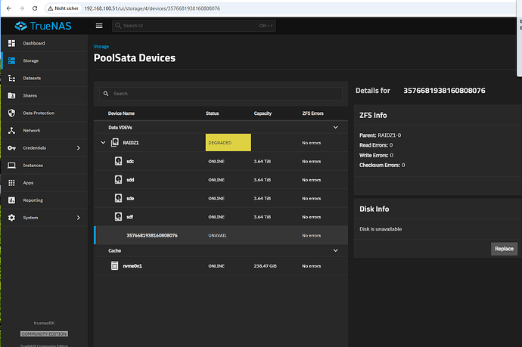The image size is (522, 347).
Task: Expand the System submenu arrow
Action: [79, 218]
